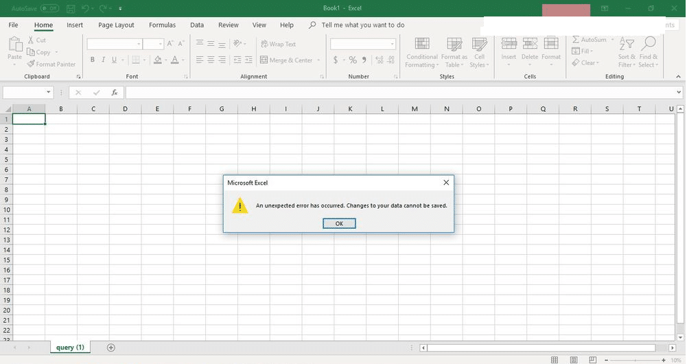Click the zoom slider in status bar
The image size is (687, 364).
click(x=635, y=360)
